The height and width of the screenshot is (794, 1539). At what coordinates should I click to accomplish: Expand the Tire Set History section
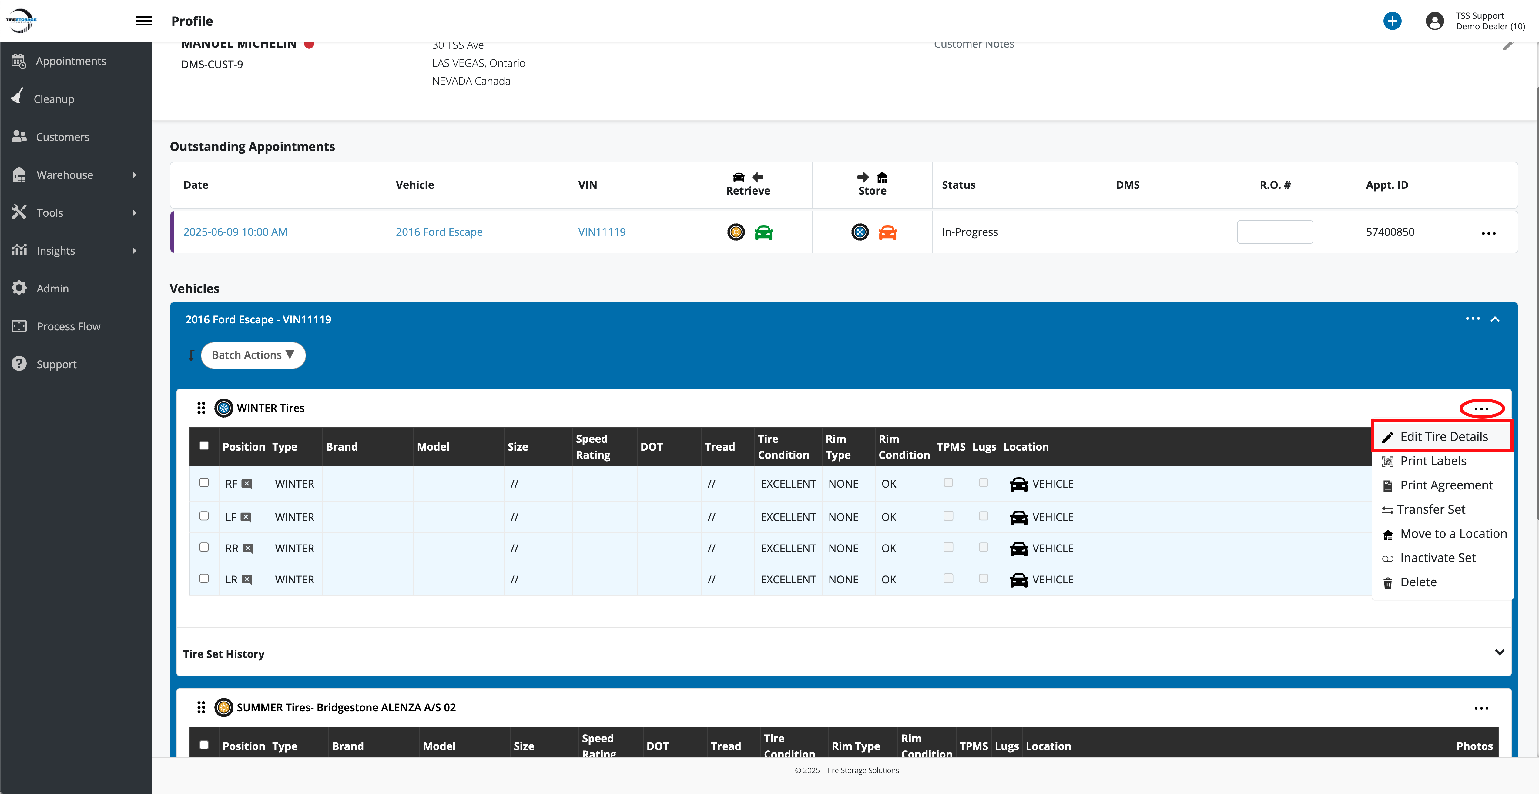point(1499,652)
